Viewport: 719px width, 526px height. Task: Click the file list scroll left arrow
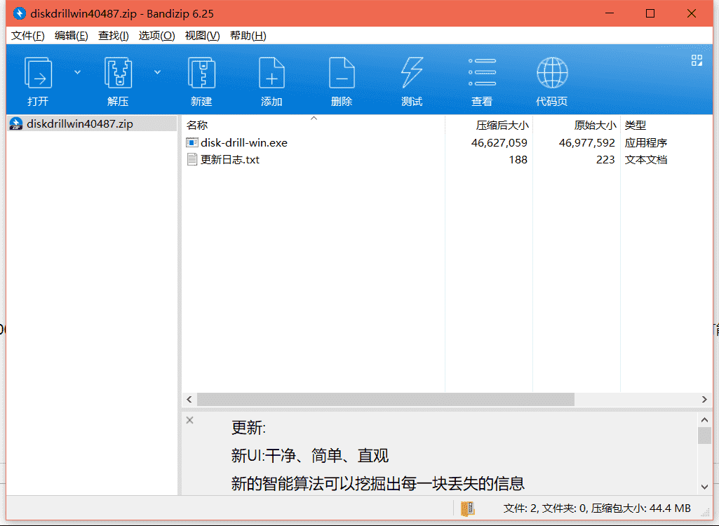tap(189, 400)
